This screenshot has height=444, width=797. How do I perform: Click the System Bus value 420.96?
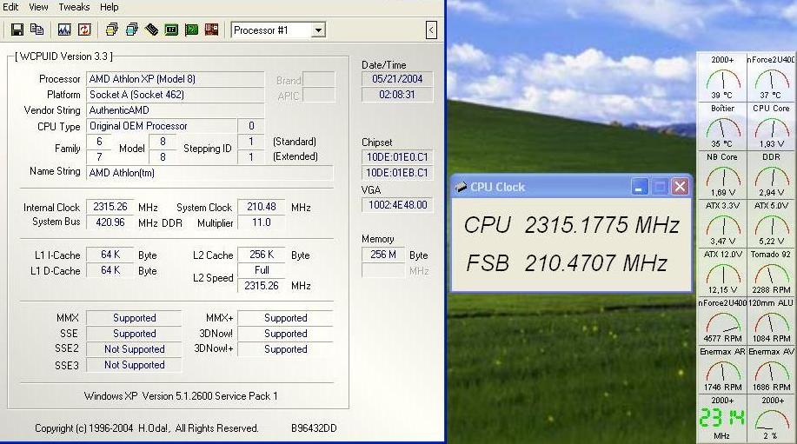tap(110, 222)
